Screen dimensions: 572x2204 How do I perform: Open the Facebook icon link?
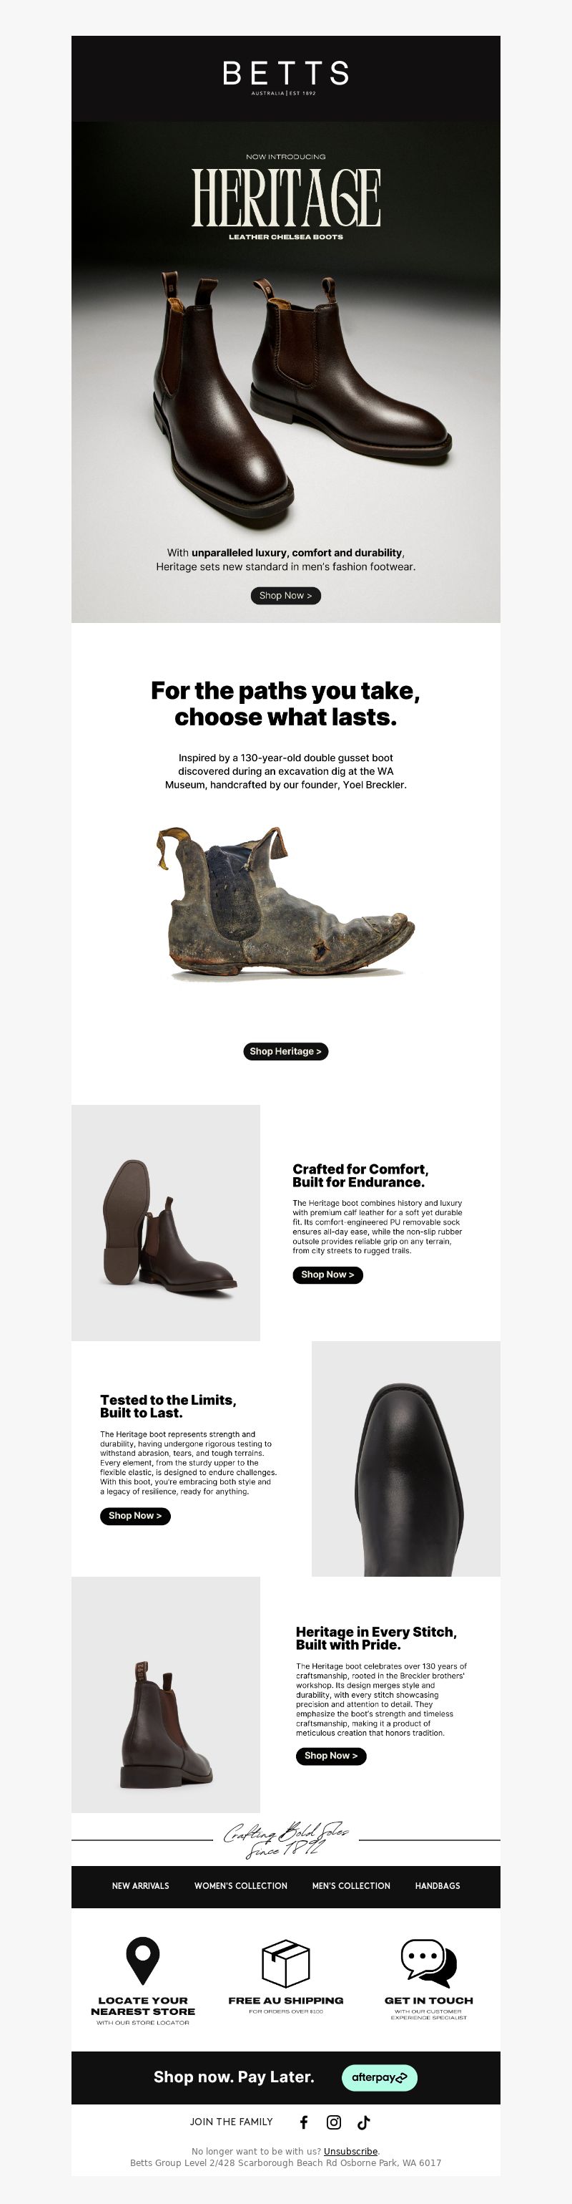(x=303, y=2122)
